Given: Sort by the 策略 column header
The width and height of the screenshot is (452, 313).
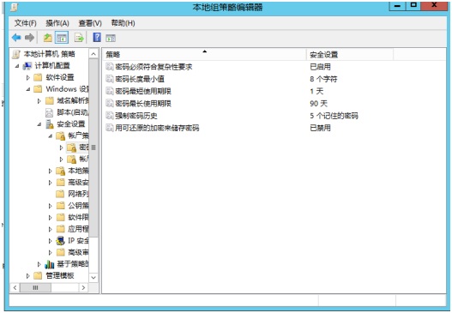Looking at the screenshot, I should click(204, 54).
